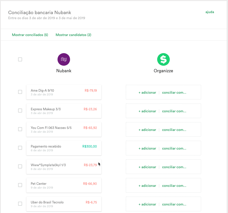The width and height of the screenshot is (228, 213).
Task: Click the 8 de abr de 2019 date
Action: click(x=42, y=169)
